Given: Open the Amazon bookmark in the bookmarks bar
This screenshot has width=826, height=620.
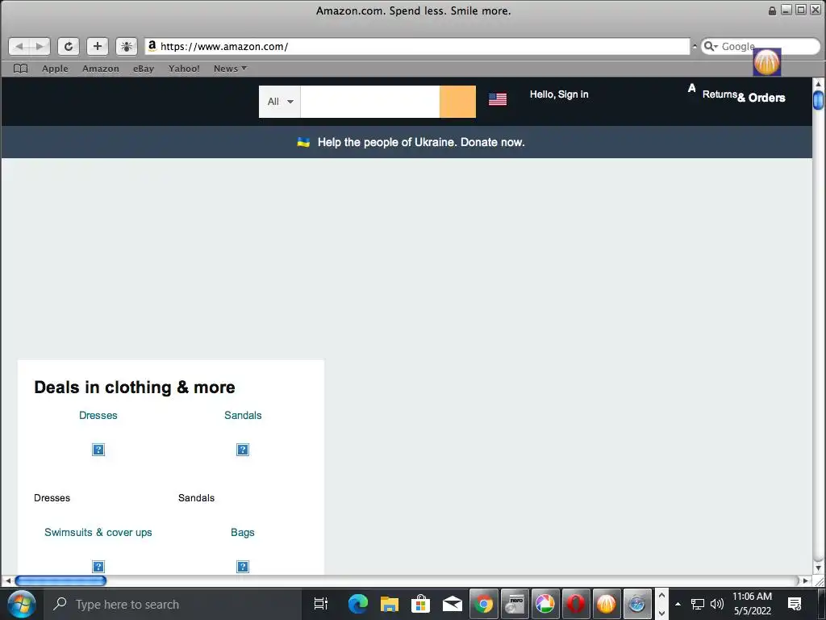Looking at the screenshot, I should coord(101,69).
